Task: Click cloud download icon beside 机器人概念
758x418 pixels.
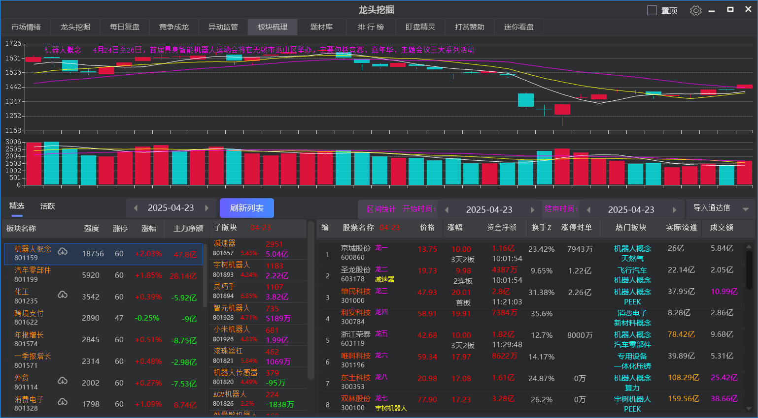Action: pyautogui.click(x=63, y=252)
